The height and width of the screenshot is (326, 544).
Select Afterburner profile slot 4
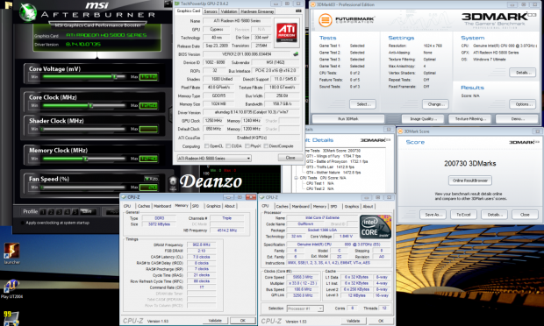coord(68,211)
